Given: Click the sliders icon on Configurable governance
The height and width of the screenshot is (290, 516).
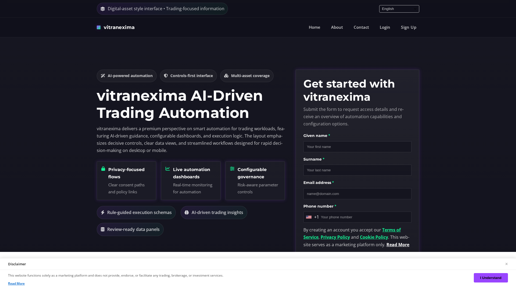Looking at the screenshot, I should pyautogui.click(x=232, y=169).
